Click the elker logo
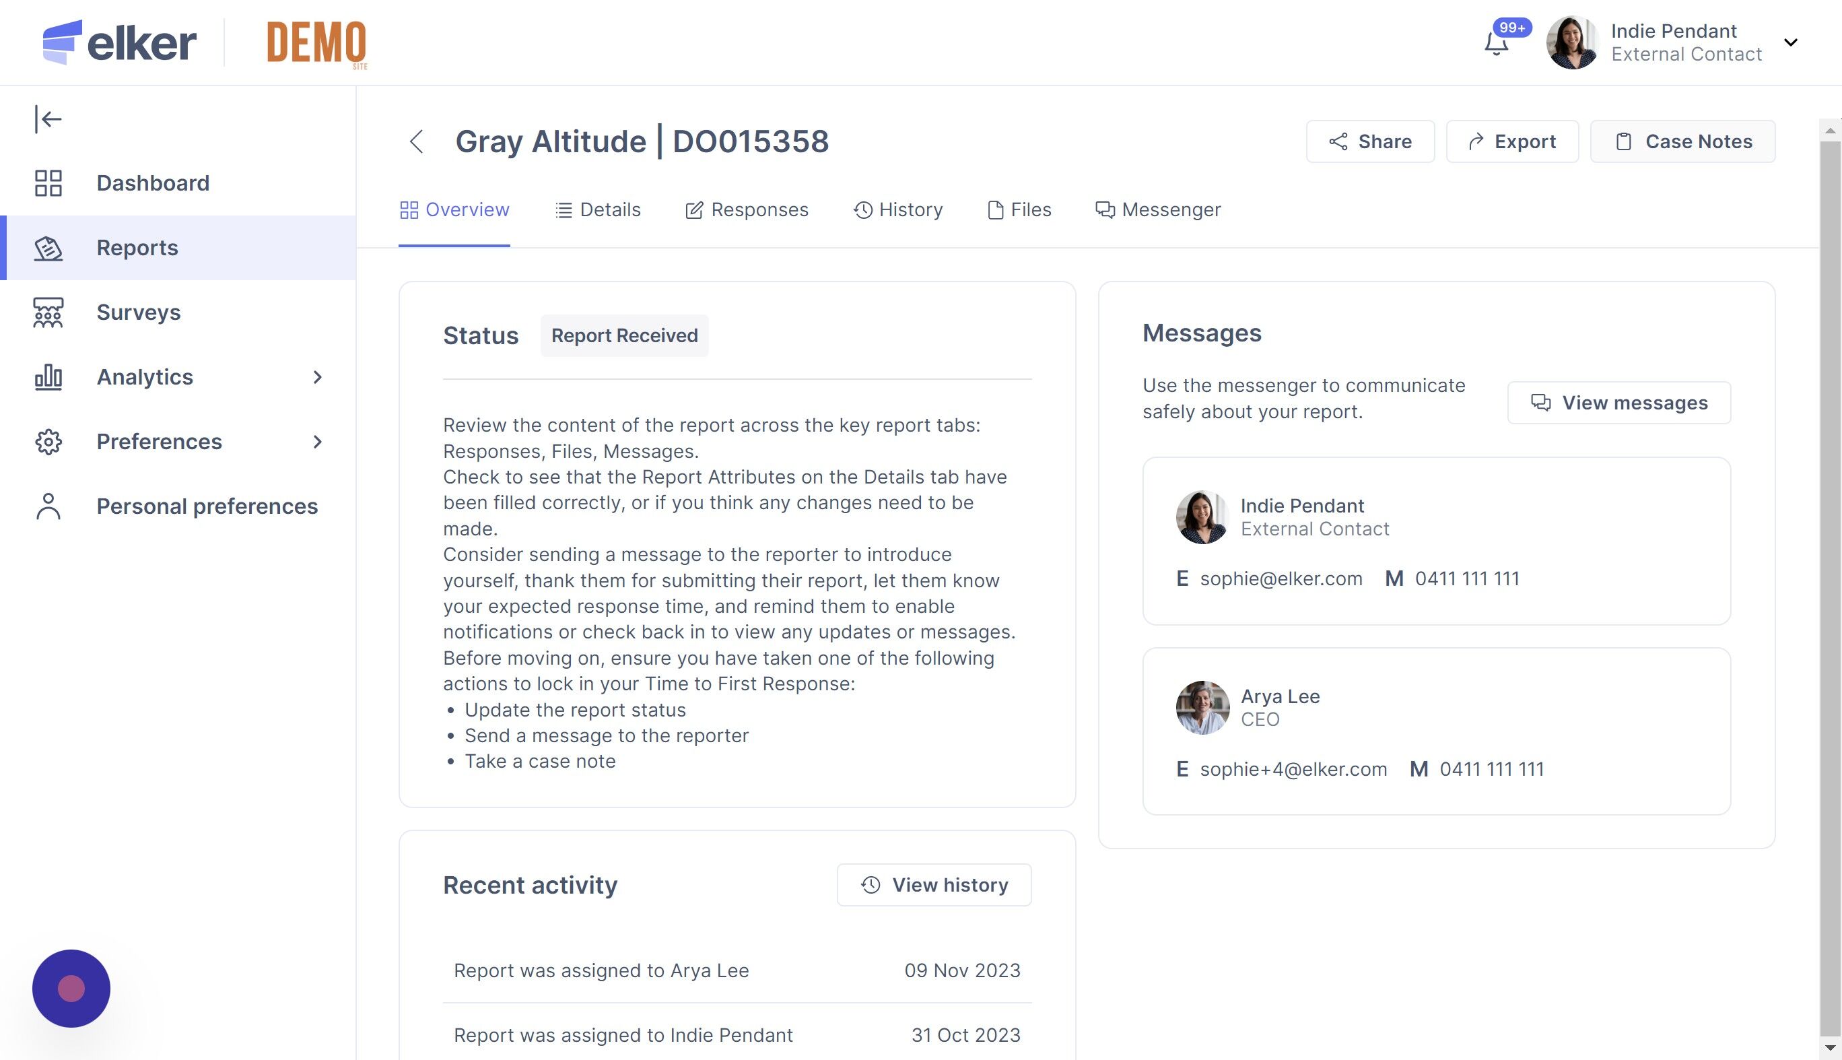The image size is (1842, 1060). point(119,42)
